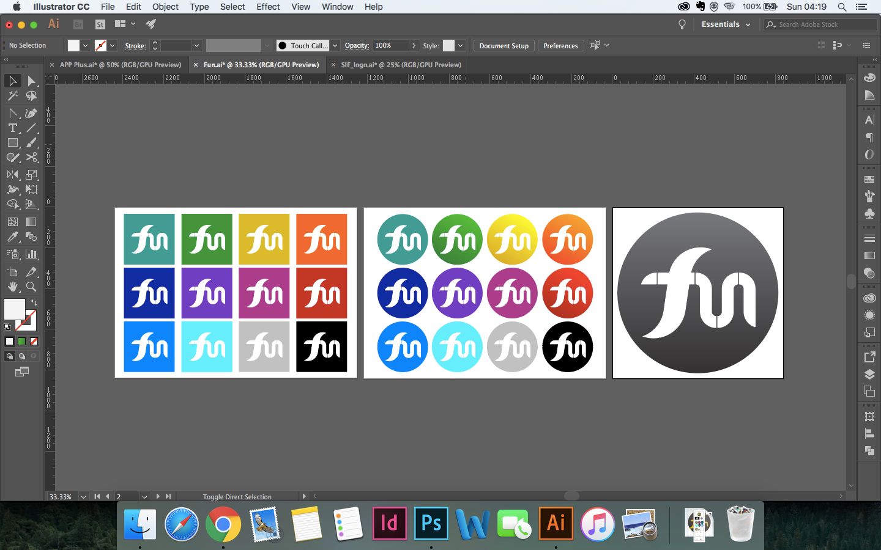
Task: Select the Mesh tool
Action: pyautogui.click(x=12, y=222)
